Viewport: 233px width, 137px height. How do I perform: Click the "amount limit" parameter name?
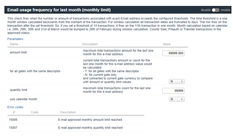18,52
